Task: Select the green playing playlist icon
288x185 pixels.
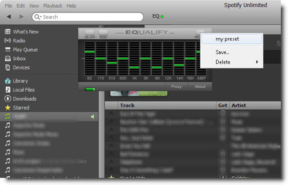Action: click(x=7, y=116)
